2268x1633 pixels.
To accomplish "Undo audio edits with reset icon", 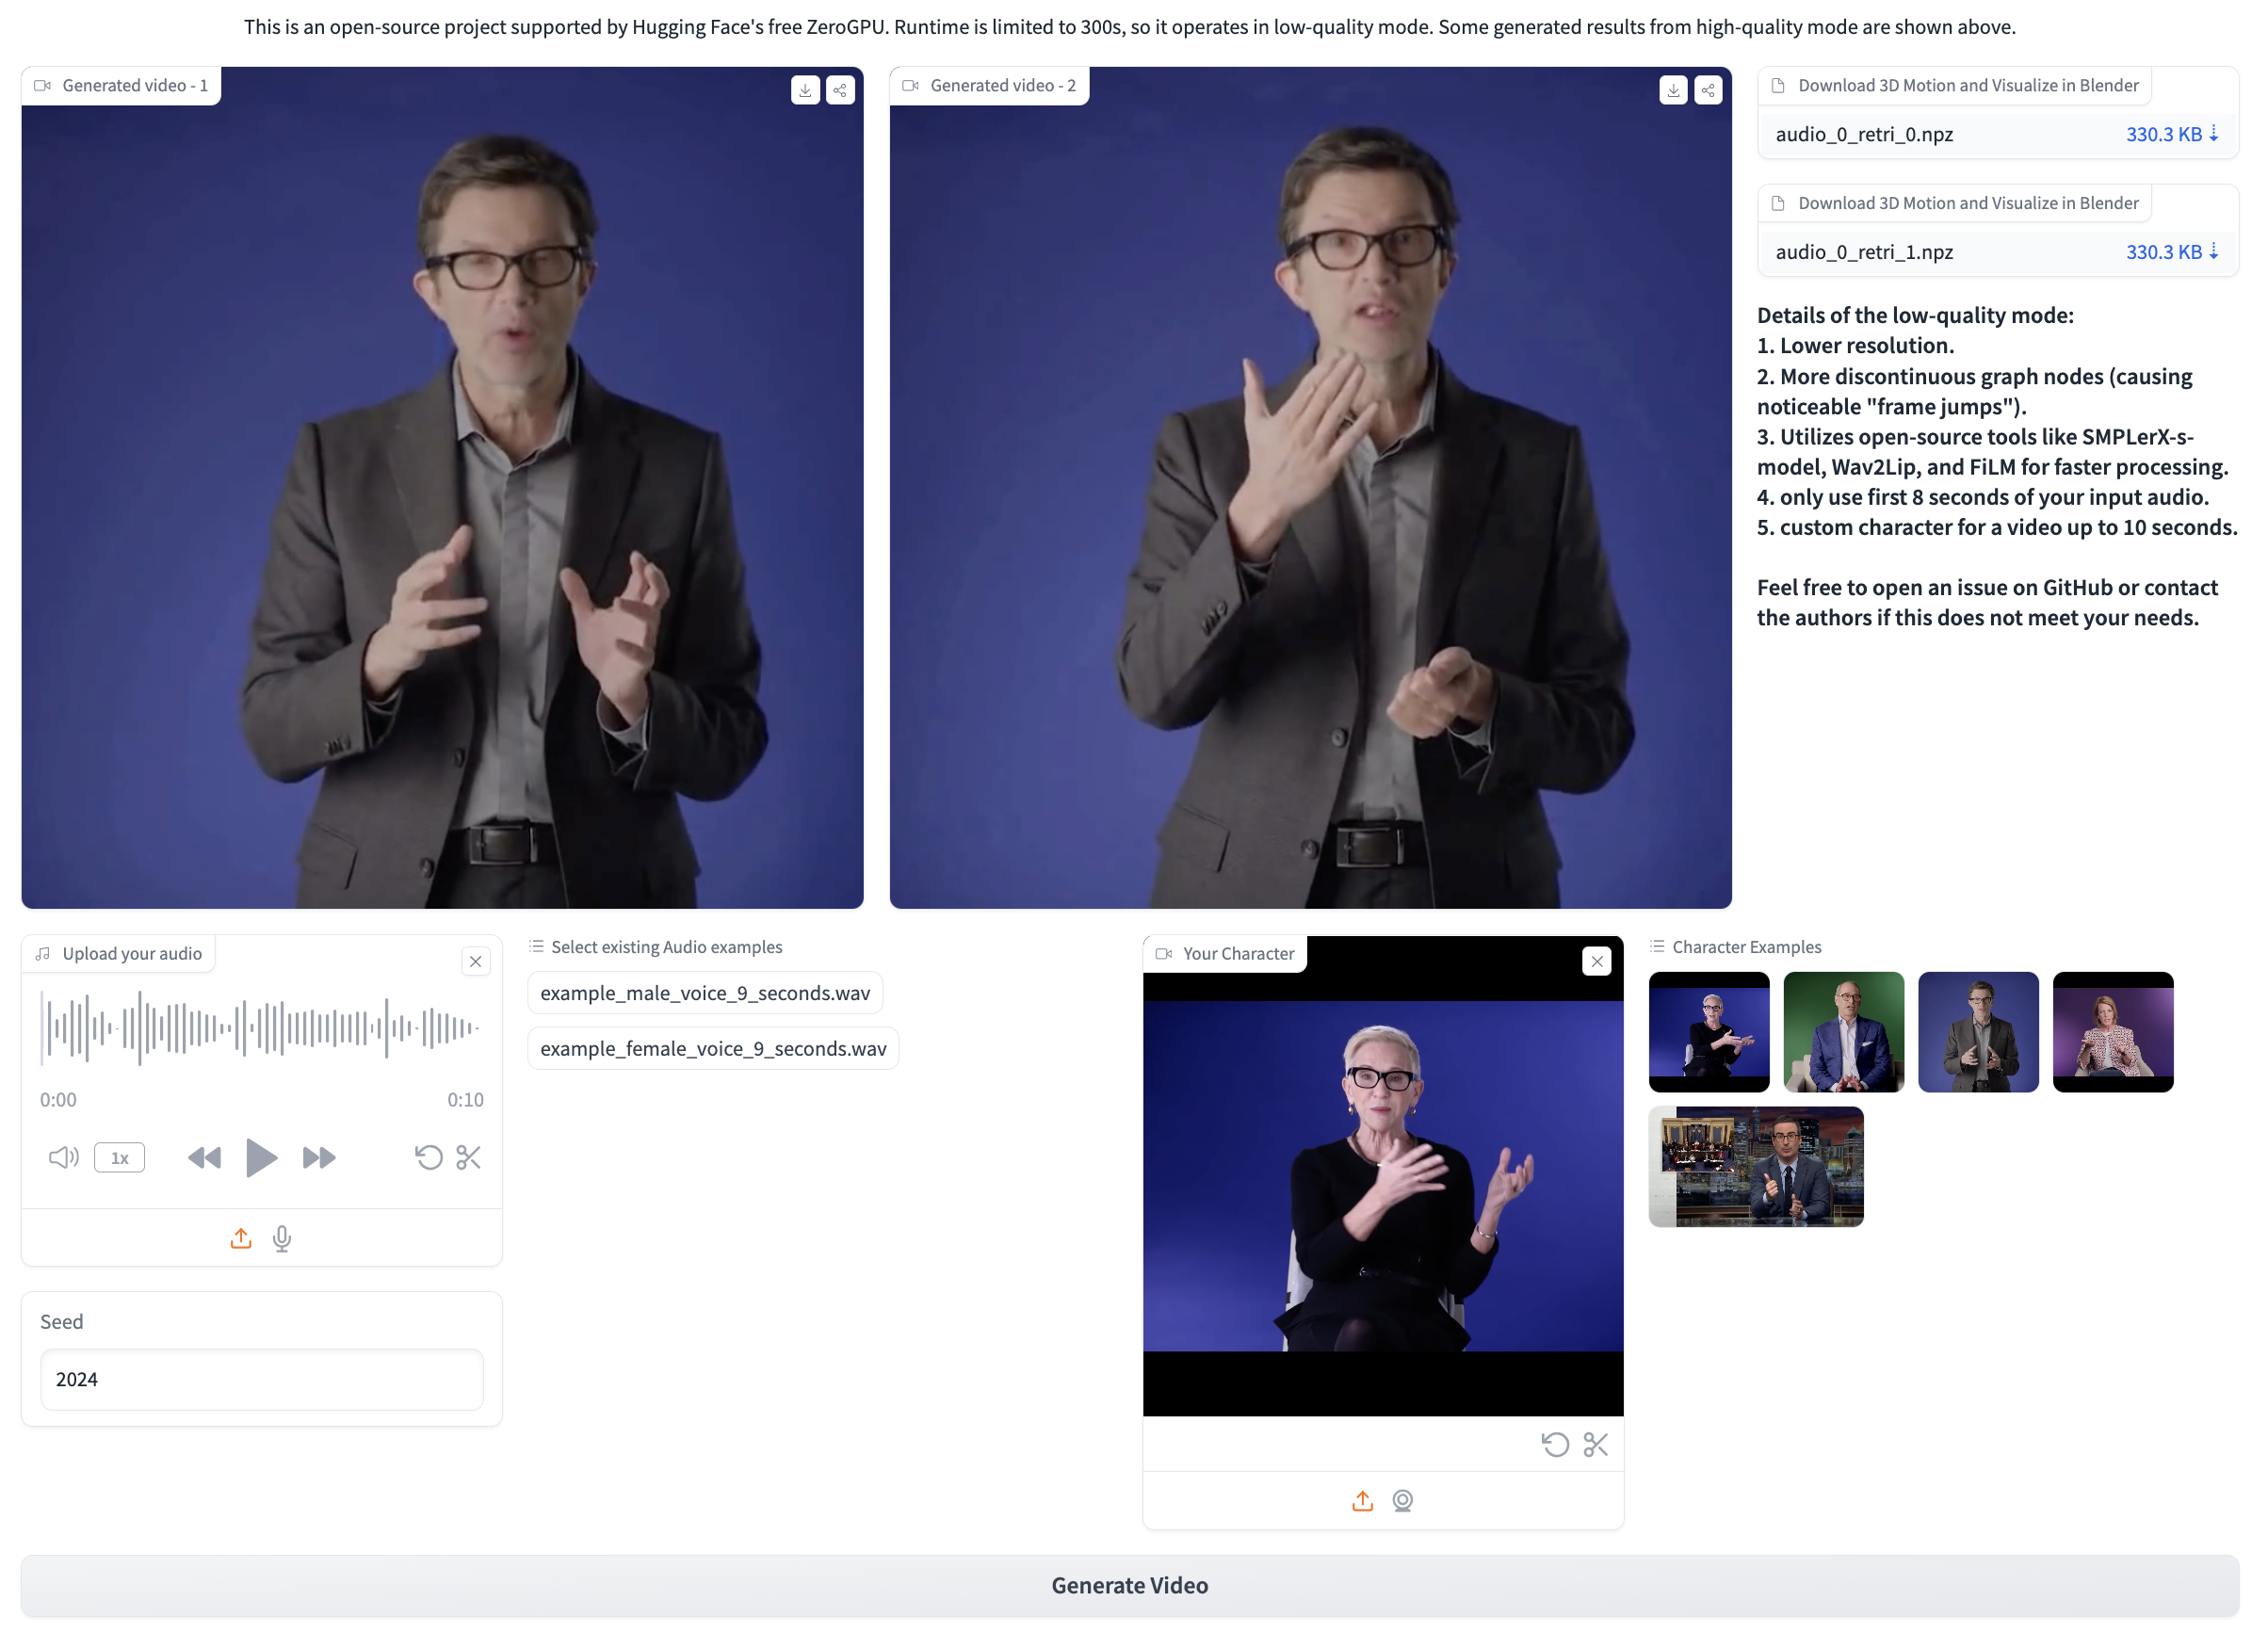I will tap(428, 1158).
